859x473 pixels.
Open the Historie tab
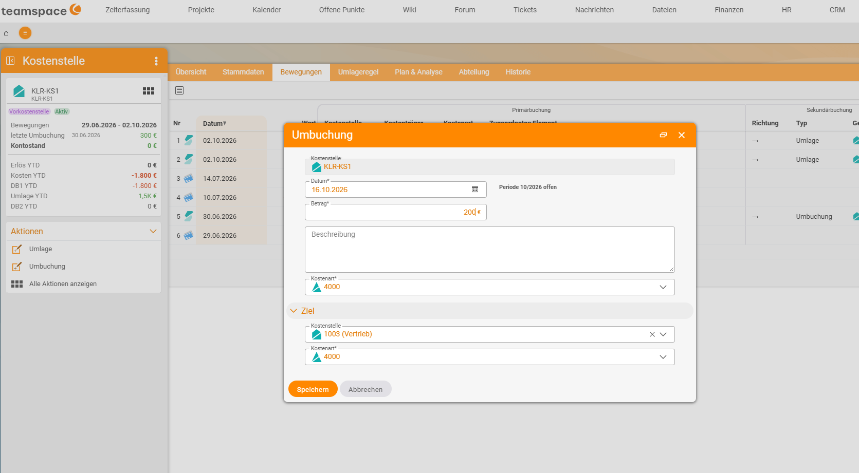tap(518, 72)
